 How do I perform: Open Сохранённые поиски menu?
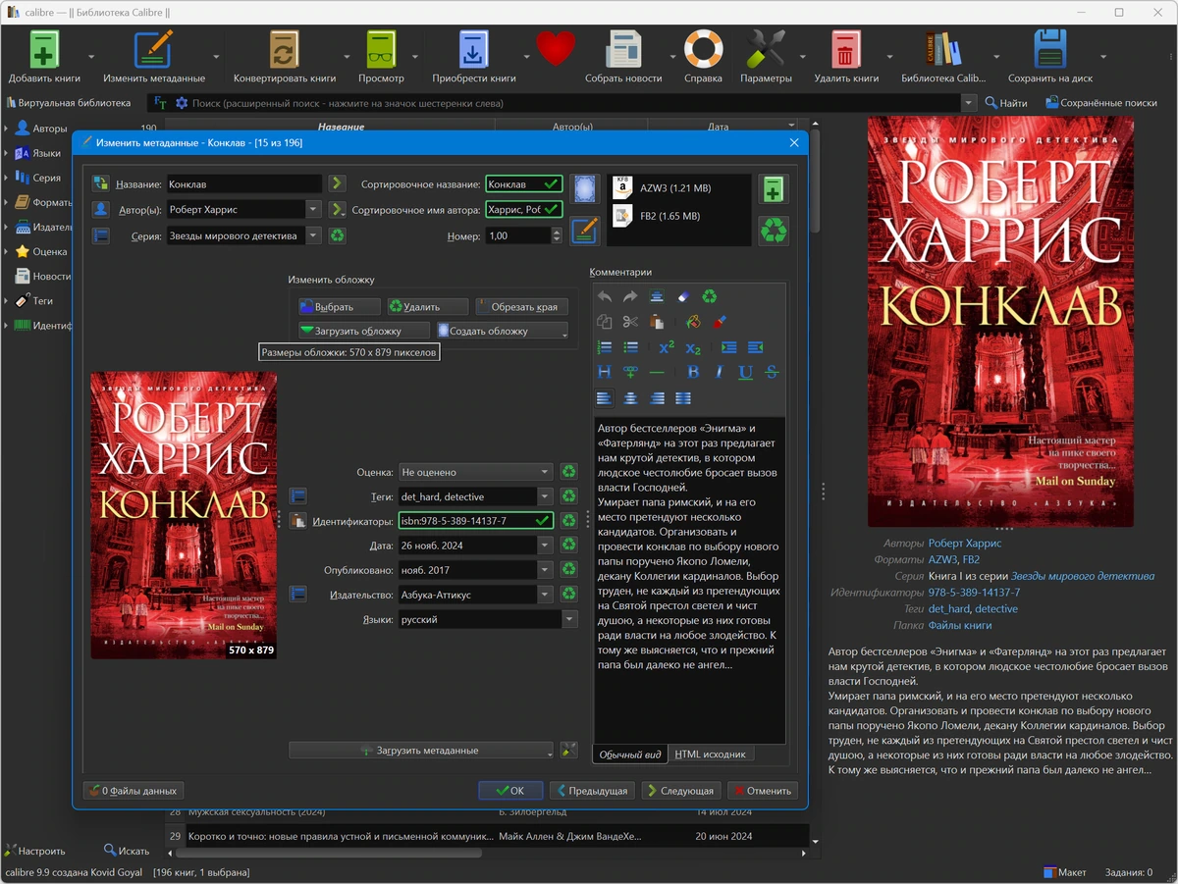click(1101, 102)
